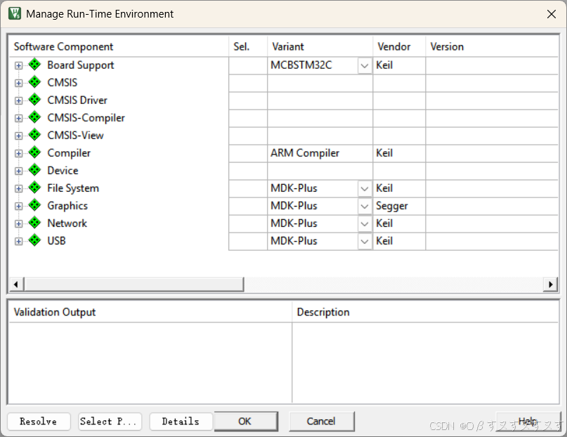567x437 pixels.
Task: Open the Select Packs dialog
Action: pyautogui.click(x=110, y=422)
